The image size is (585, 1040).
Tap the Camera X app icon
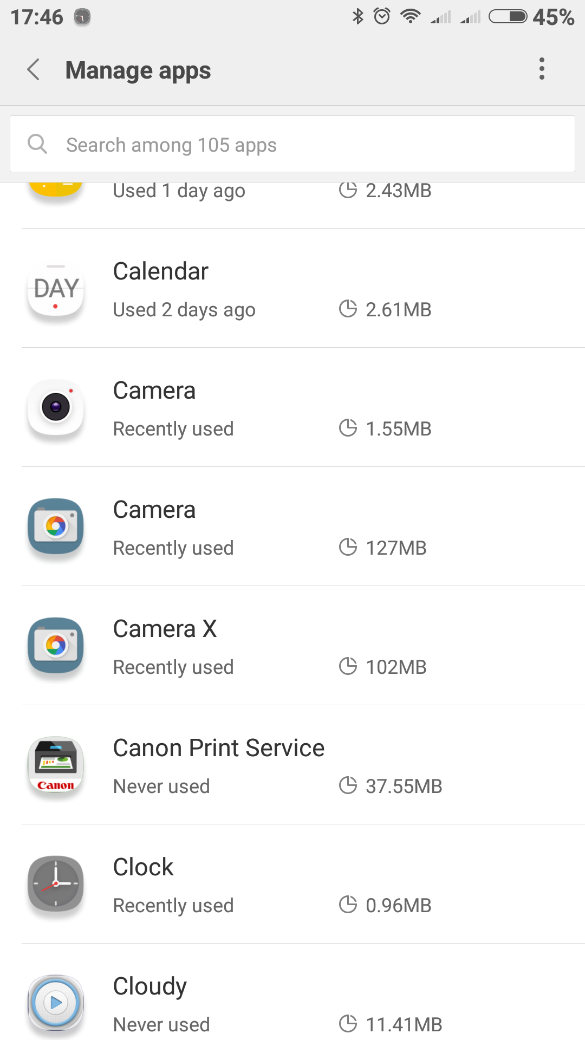click(56, 646)
